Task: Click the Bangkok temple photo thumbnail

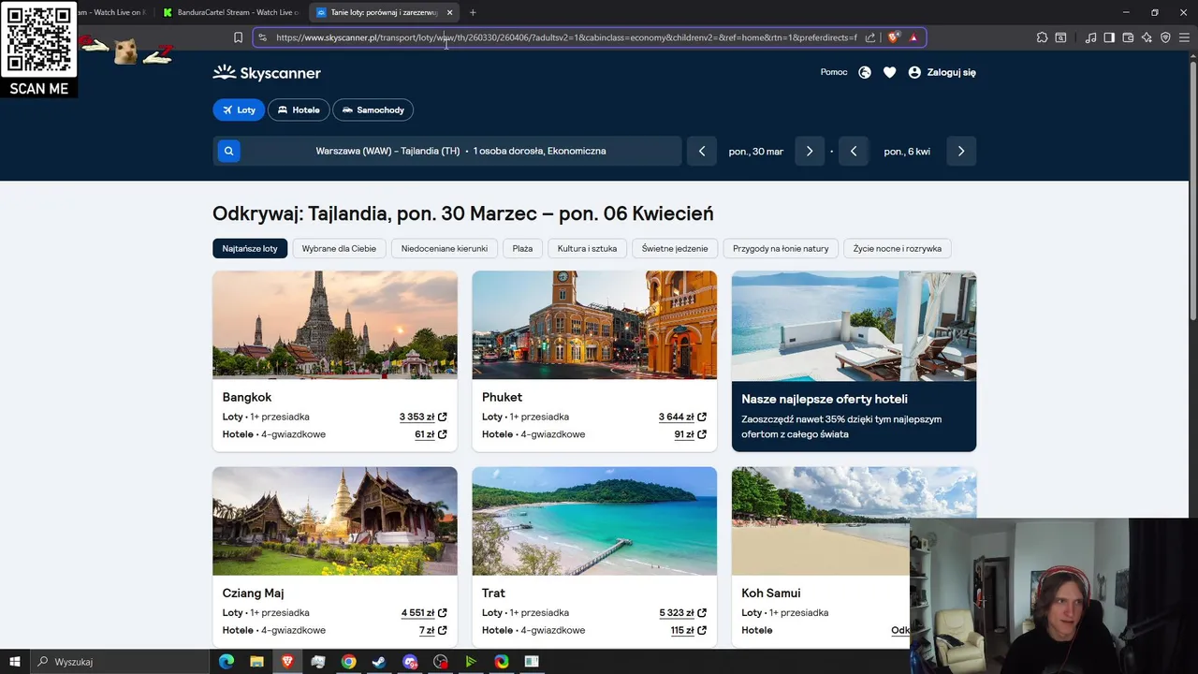Action: [x=335, y=325]
